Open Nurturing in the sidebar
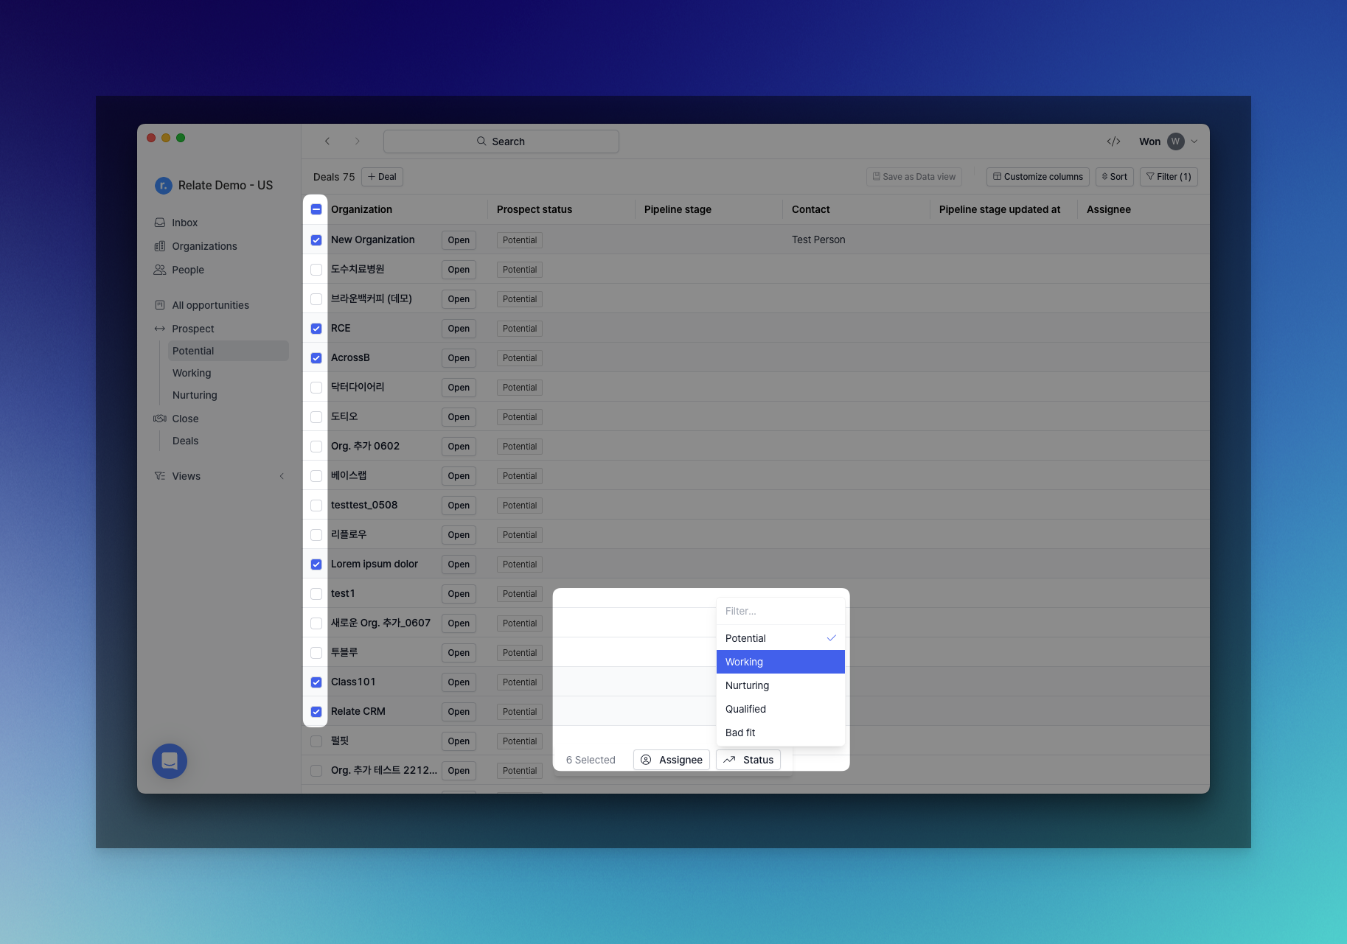The image size is (1347, 944). click(195, 395)
